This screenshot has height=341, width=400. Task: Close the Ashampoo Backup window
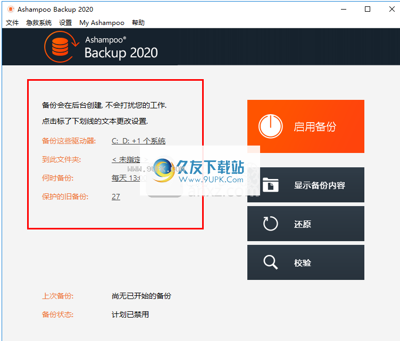pyautogui.click(x=392, y=9)
